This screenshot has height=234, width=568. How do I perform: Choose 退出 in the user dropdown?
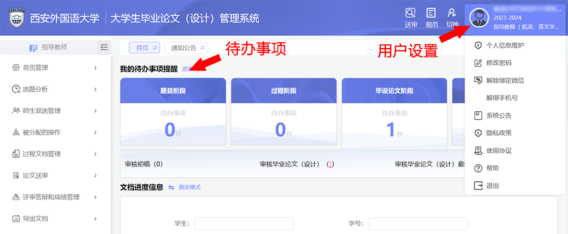tap(493, 186)
